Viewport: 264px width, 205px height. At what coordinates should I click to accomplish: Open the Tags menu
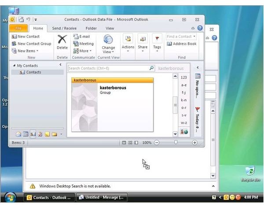[x=157, y=43]
